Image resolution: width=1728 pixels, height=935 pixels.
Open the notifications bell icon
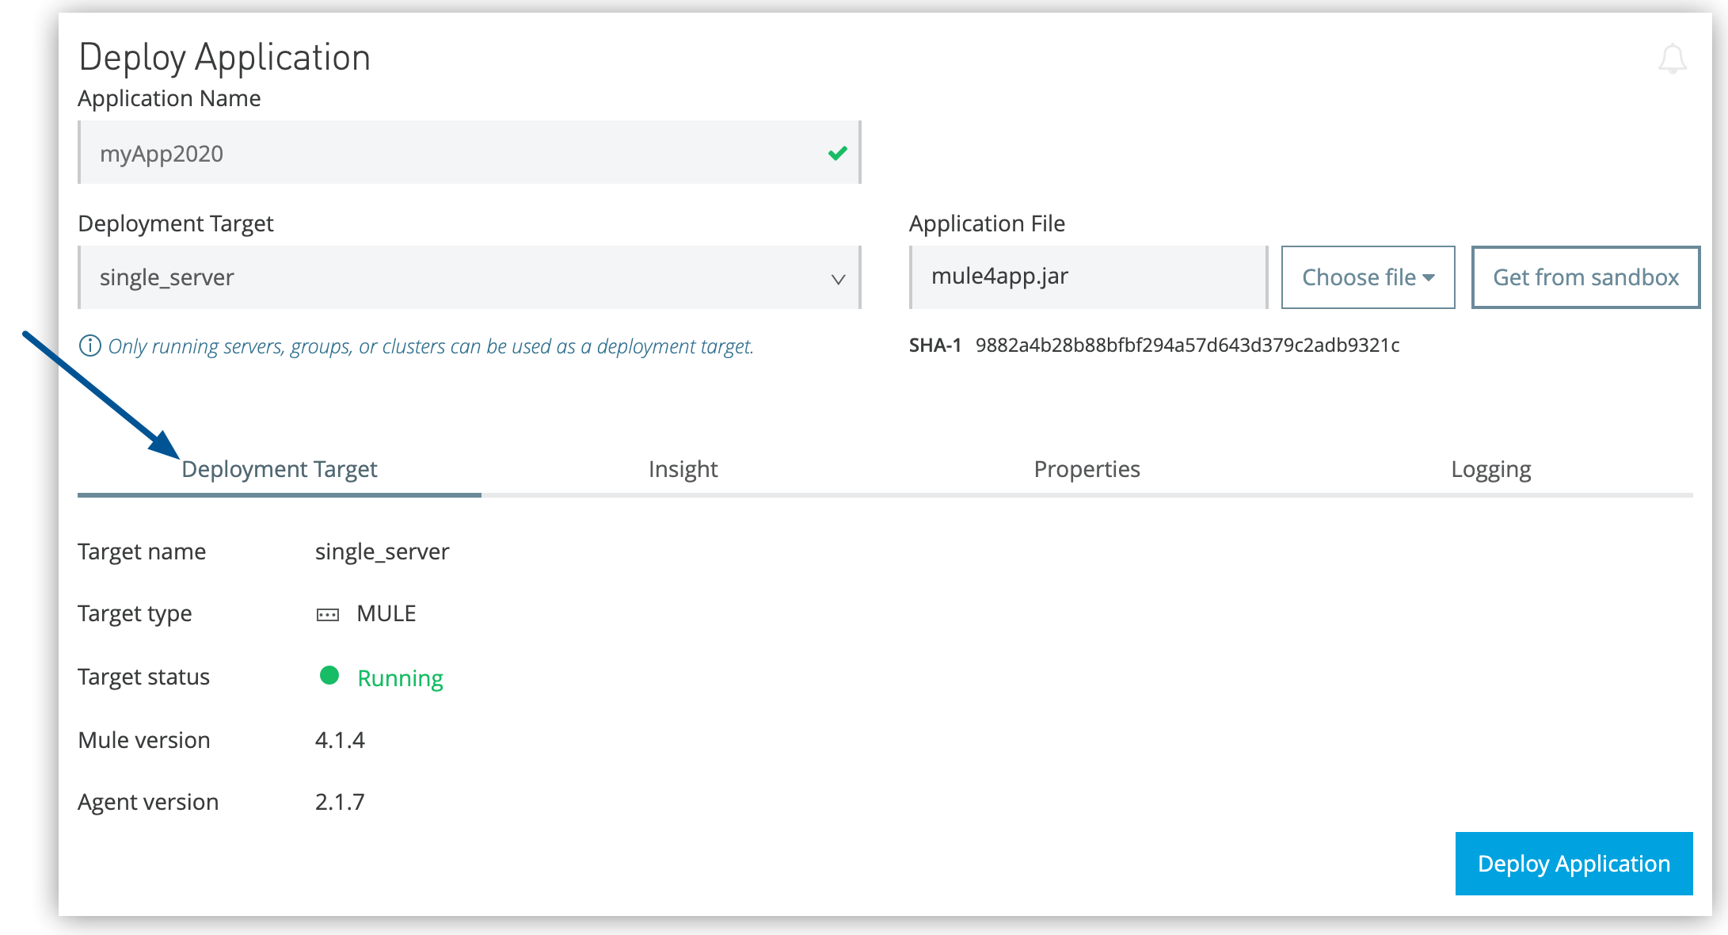pyautogui.click(x=1673, y=59)
